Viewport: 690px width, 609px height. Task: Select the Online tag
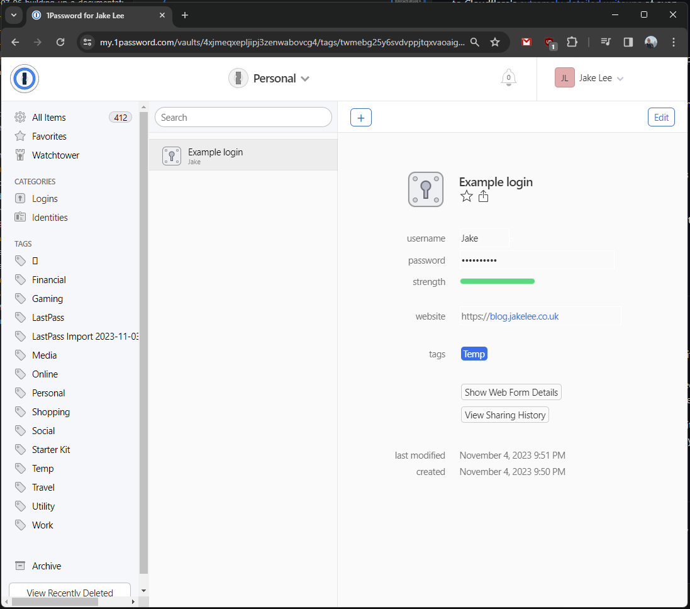[45, 374]
